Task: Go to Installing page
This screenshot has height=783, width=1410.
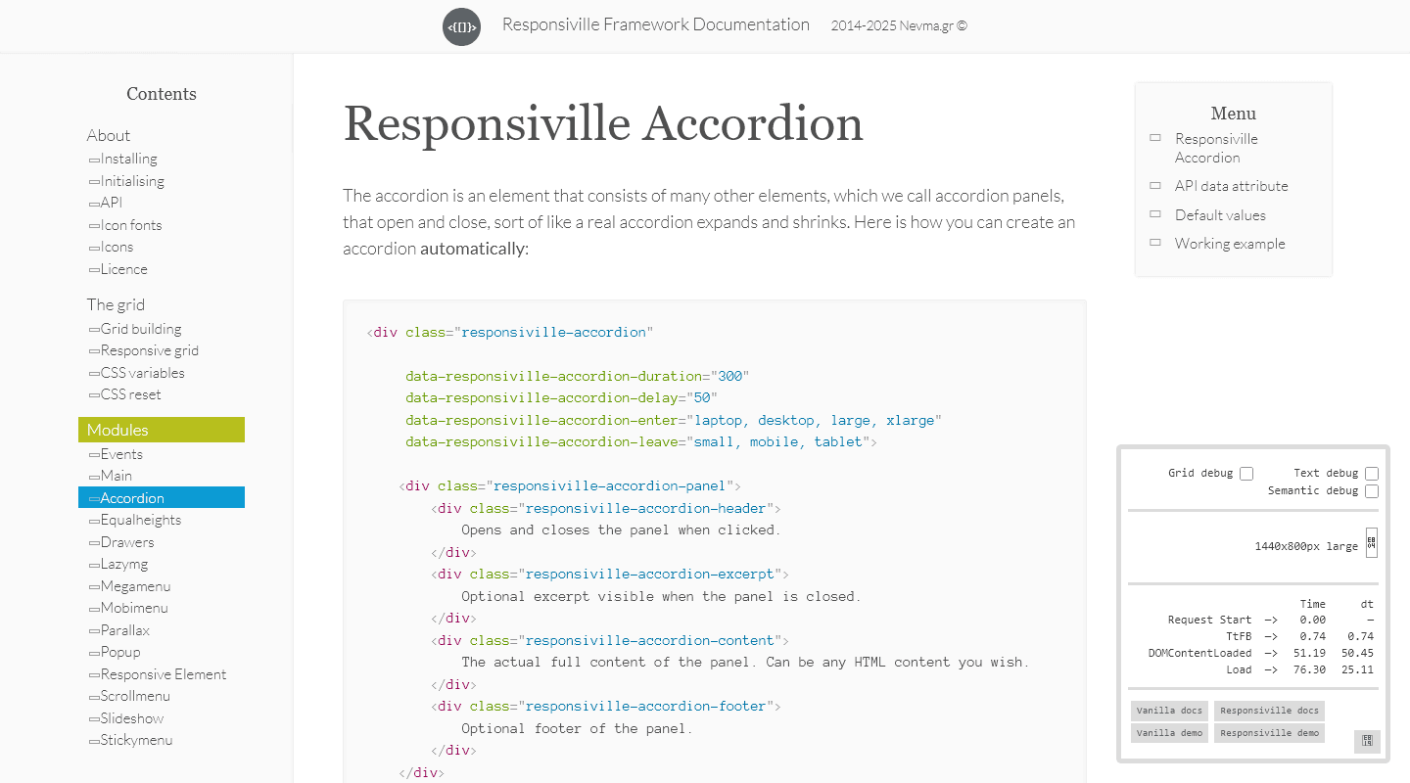Action: [x=128, y=159]
